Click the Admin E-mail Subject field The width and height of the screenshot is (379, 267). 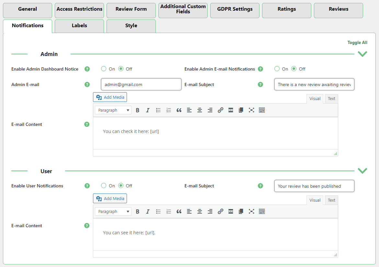coord(314,84)
